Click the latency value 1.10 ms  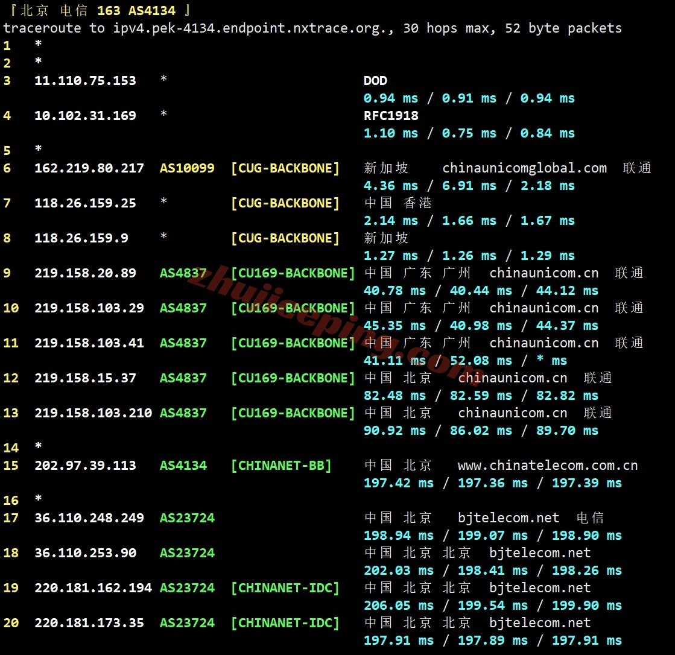tap(391, 133)
